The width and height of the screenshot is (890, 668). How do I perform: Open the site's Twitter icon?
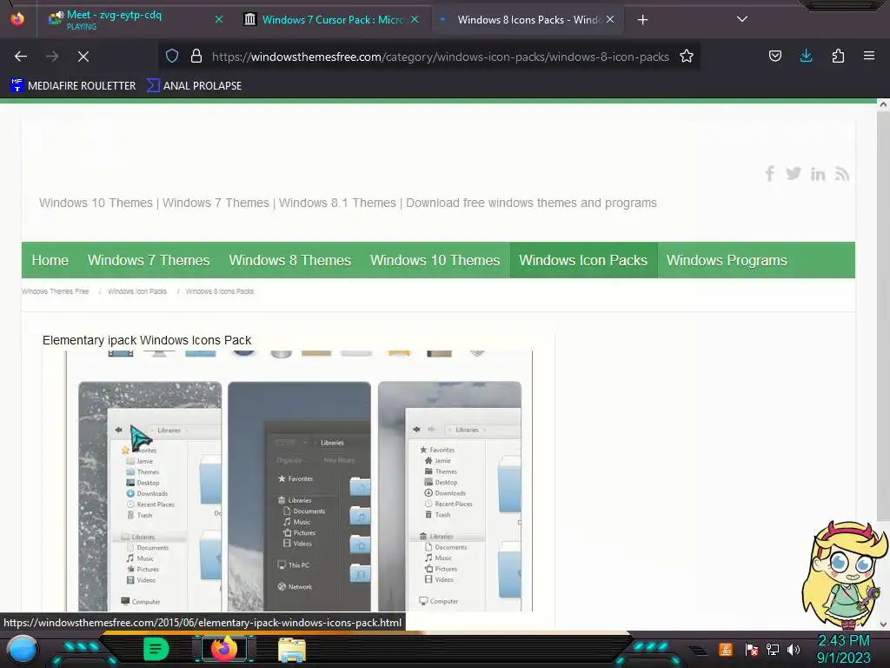coord(794,174)
